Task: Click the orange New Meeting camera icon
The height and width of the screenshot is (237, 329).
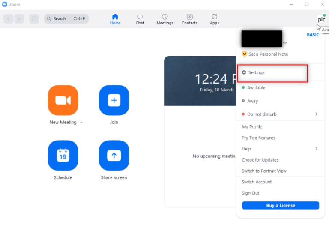Action: [63, 100]
